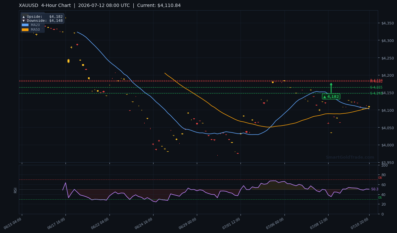The width and height of the screenshot is (397, 233).
Task: Click the S 4,148 support level label
Action: click(376, 93)
